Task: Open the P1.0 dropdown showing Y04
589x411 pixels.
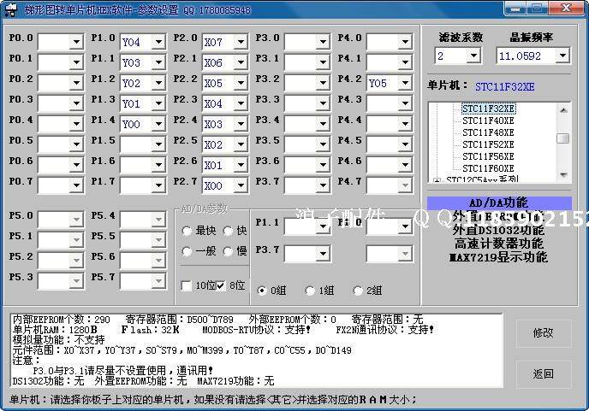Action: tap(158, 42)
